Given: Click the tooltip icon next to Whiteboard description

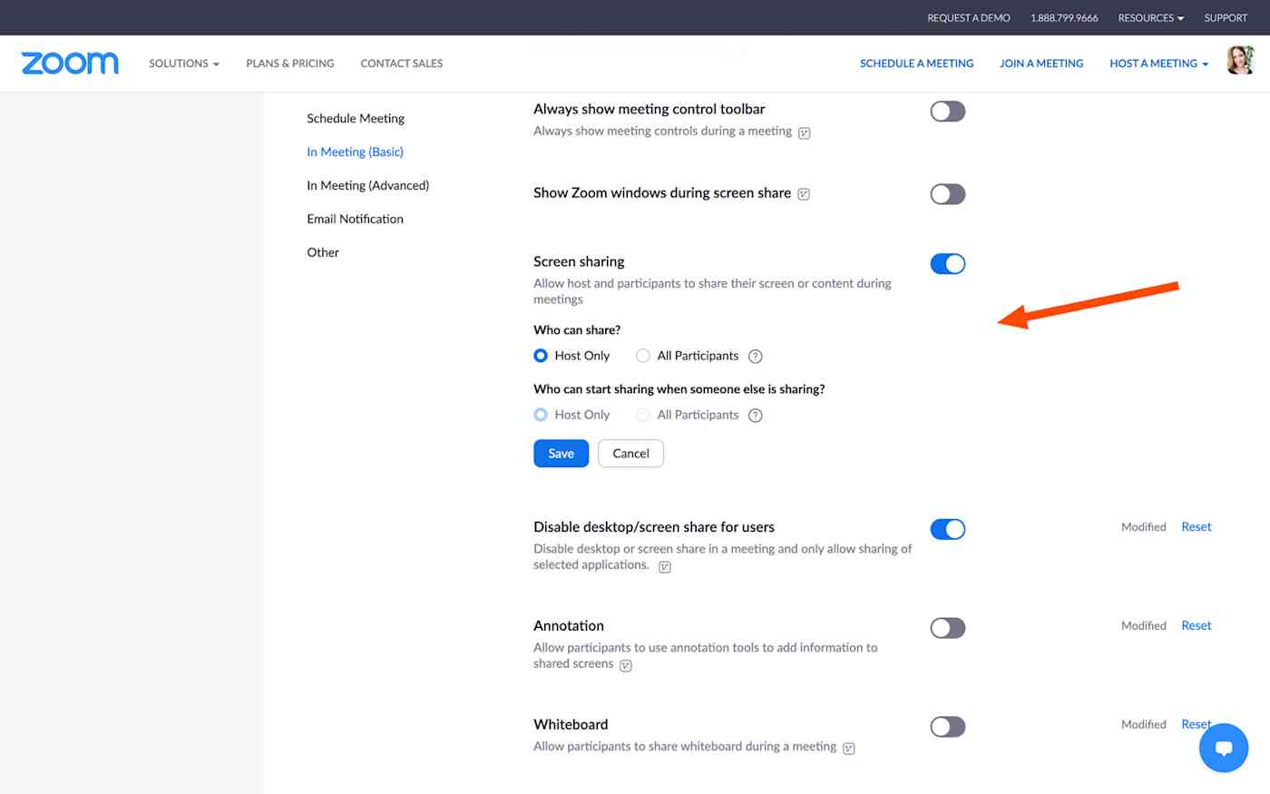Looking at the screenshot, I should point(848,747).
